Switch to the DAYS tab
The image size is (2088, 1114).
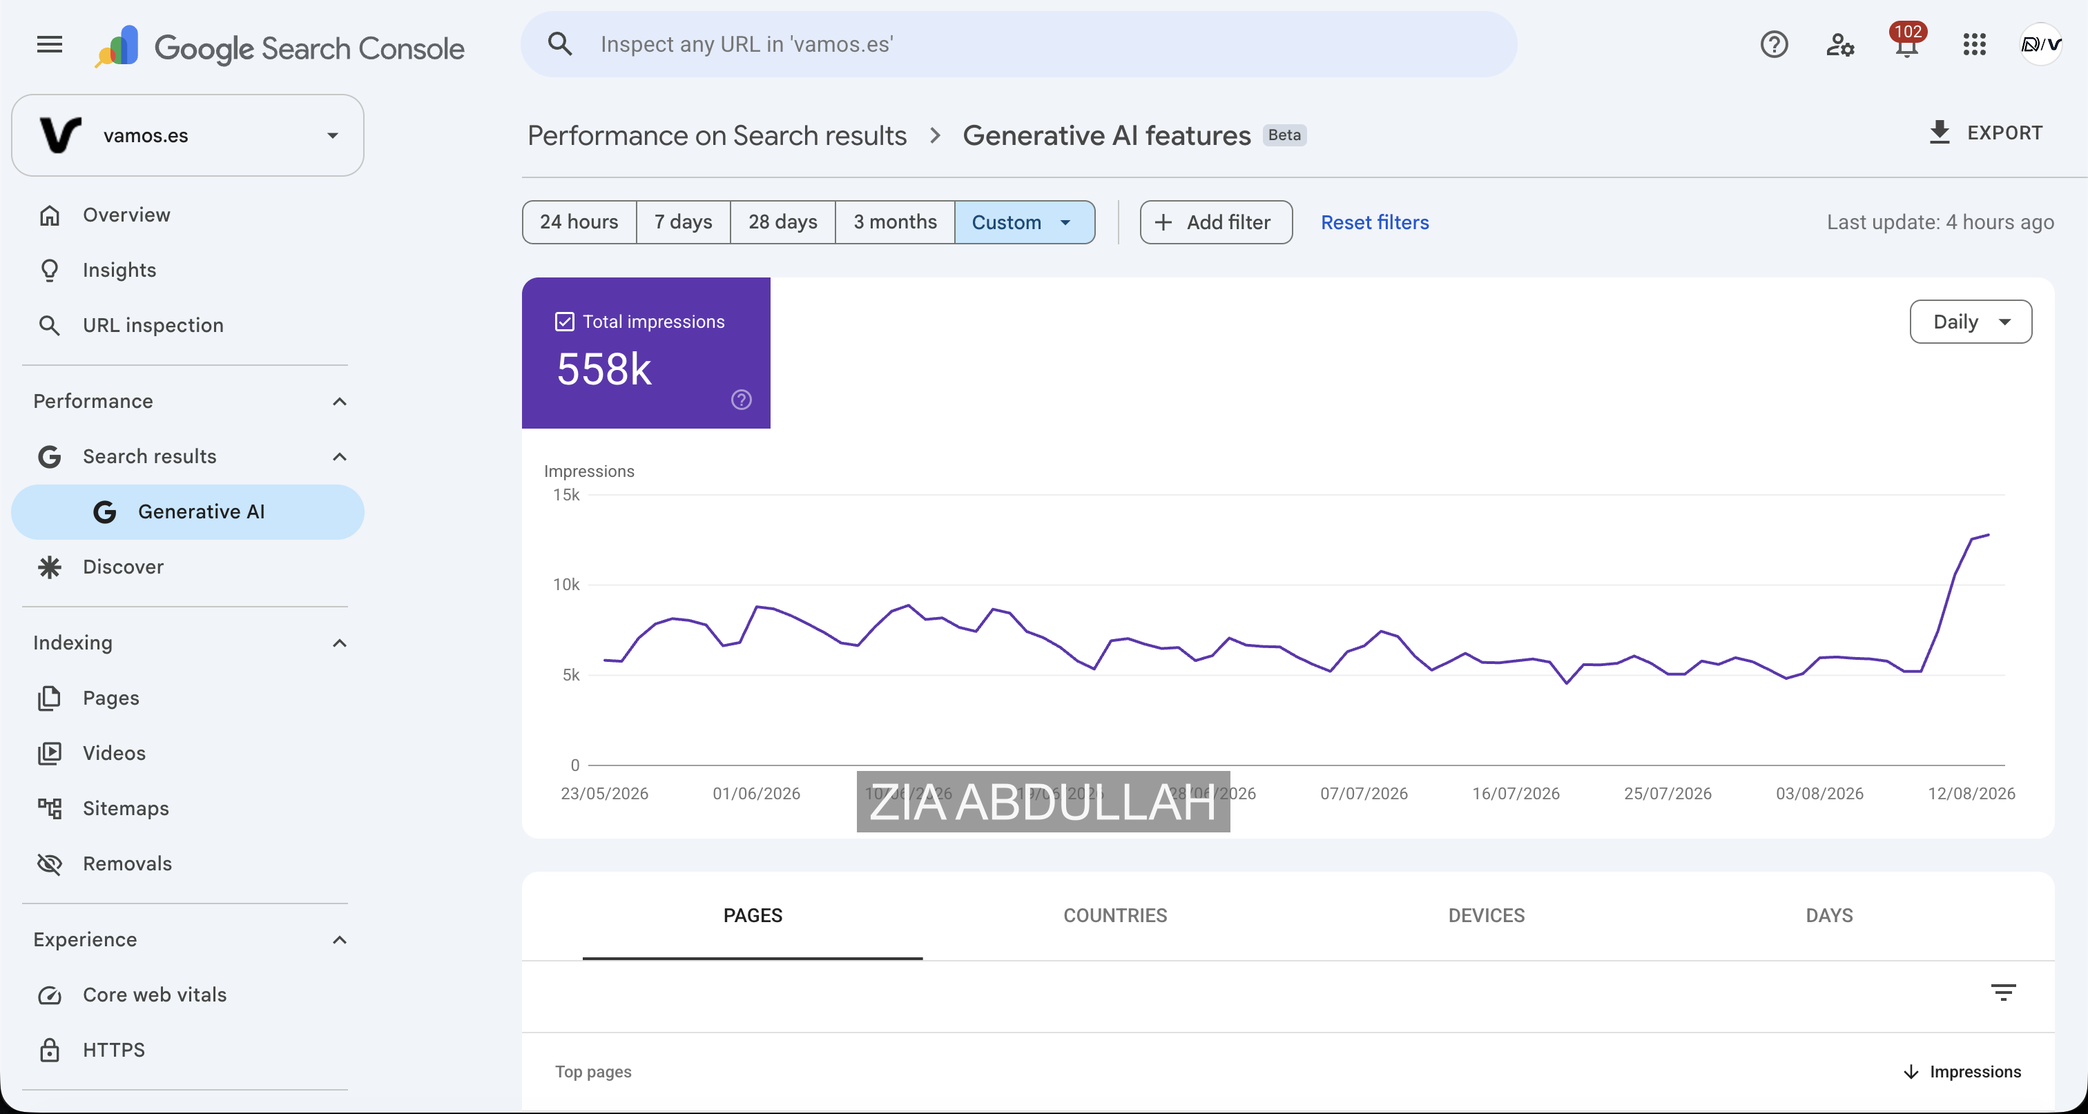[1828, 915]
